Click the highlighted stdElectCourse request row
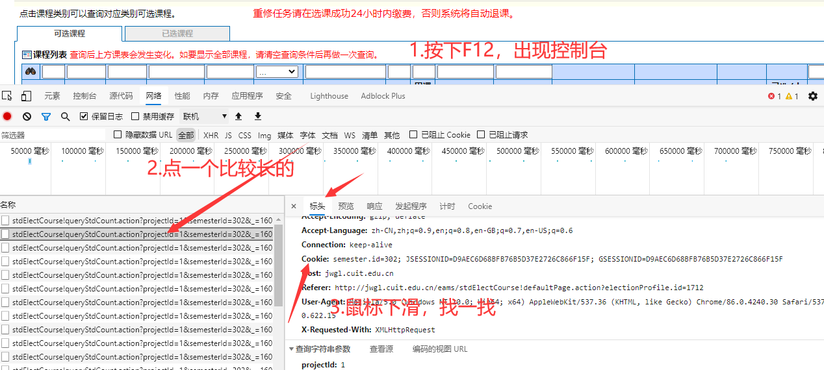The width and height of the screenshot is (824, 370). coord(136,234)
